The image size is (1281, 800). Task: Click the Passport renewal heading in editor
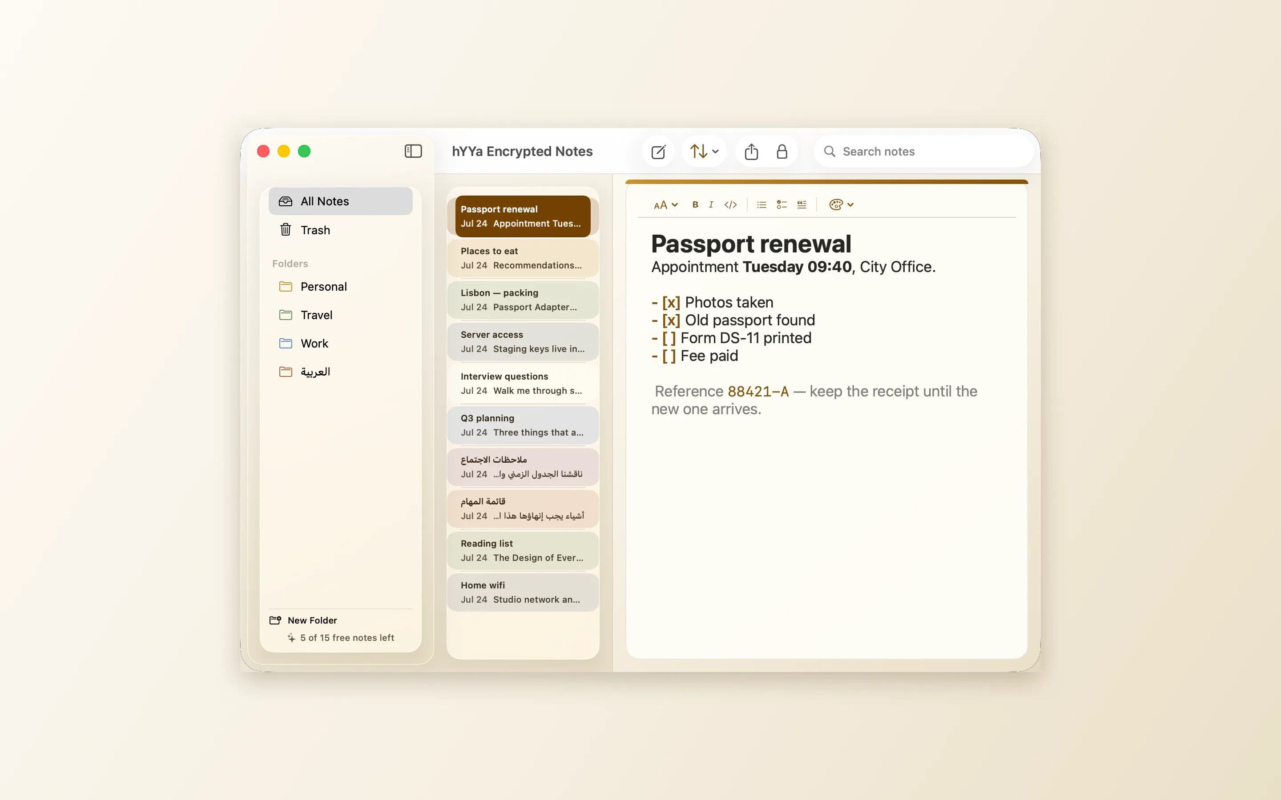pos(751,244)
